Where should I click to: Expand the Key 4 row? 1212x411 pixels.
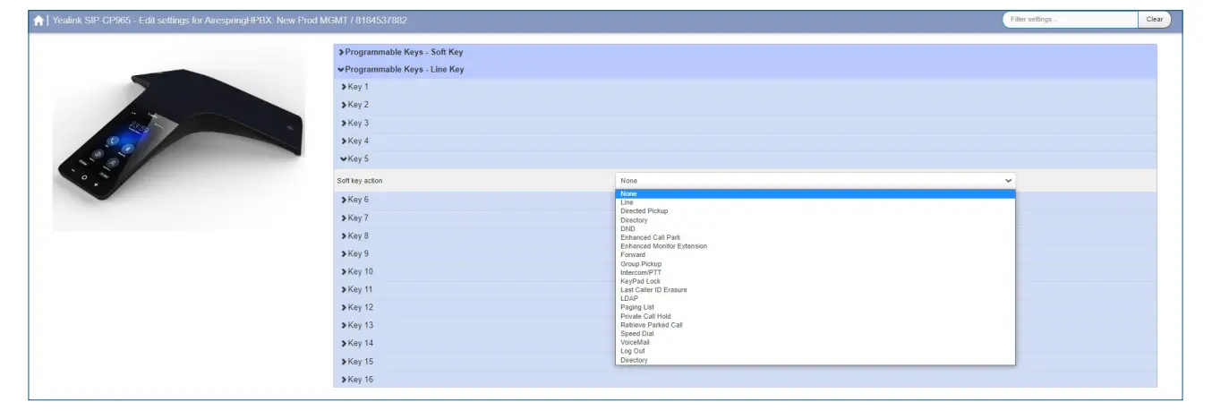(x=745, y=141)
